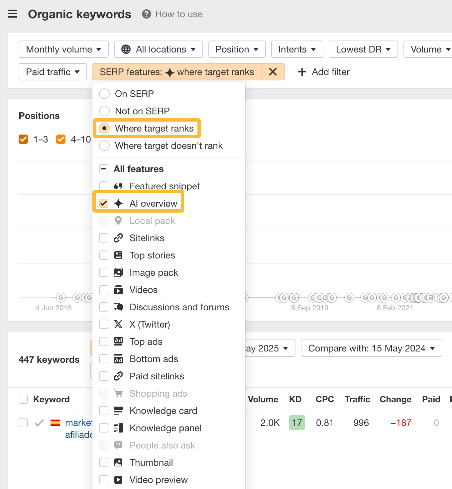Open the hamburger navigation menu
Viewport: 452px width, 489px height.
[12, 14]
